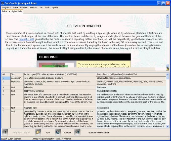The height and width of the screenshot is (141, 171).
Task: Select row number 1 cell
Action: [6, 78]
